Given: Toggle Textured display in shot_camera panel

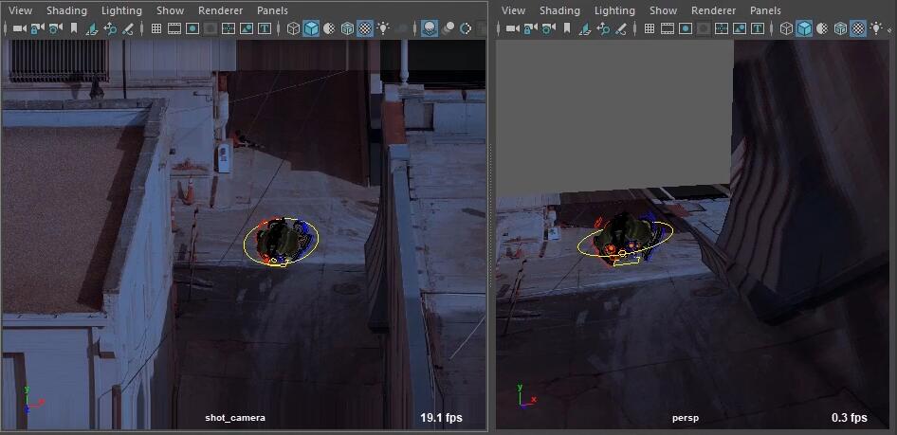Looking at the screenshot, I should [365, 28].
